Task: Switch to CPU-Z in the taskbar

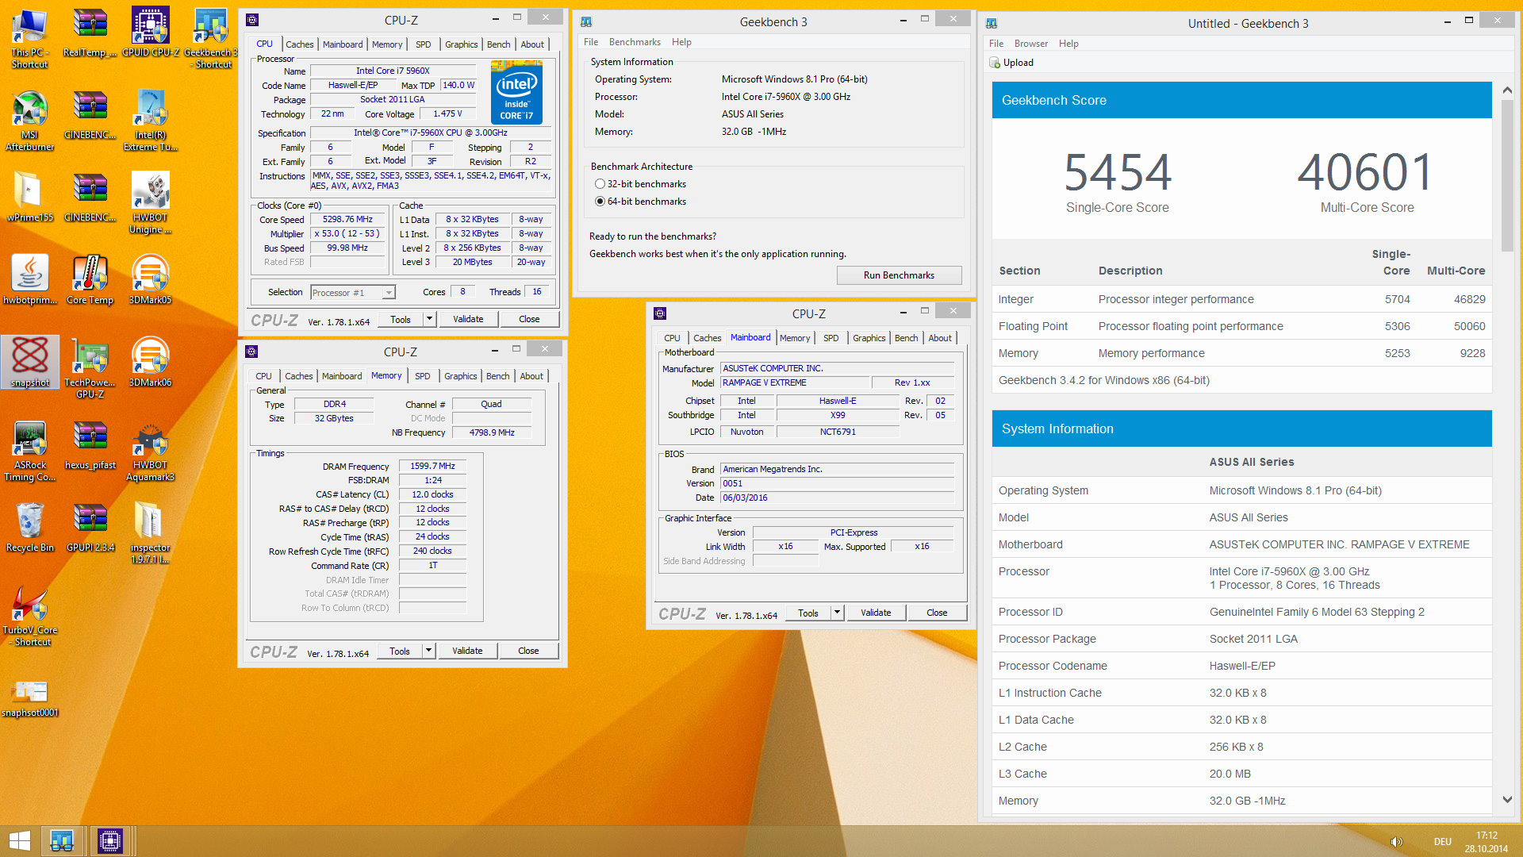Action: [110, 841]
